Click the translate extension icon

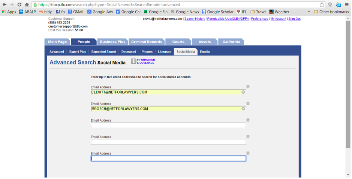pyautogui.click(x=338, y=4)
